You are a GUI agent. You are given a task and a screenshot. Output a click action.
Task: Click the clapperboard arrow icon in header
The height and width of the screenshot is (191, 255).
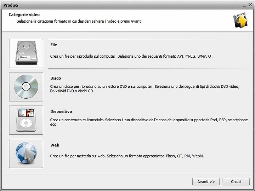point(240,20)
